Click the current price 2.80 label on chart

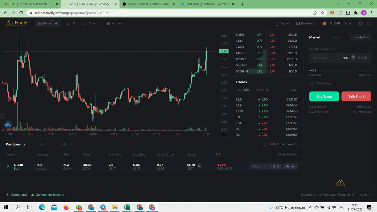(223, 51)
